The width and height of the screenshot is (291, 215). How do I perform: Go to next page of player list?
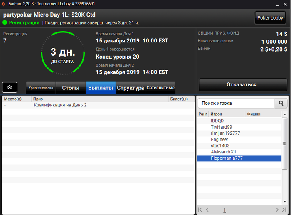point(277,210)
